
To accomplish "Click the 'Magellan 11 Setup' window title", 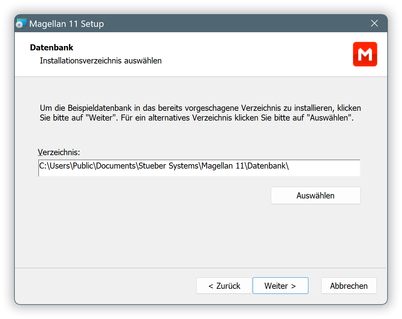I will click(67, 24).
